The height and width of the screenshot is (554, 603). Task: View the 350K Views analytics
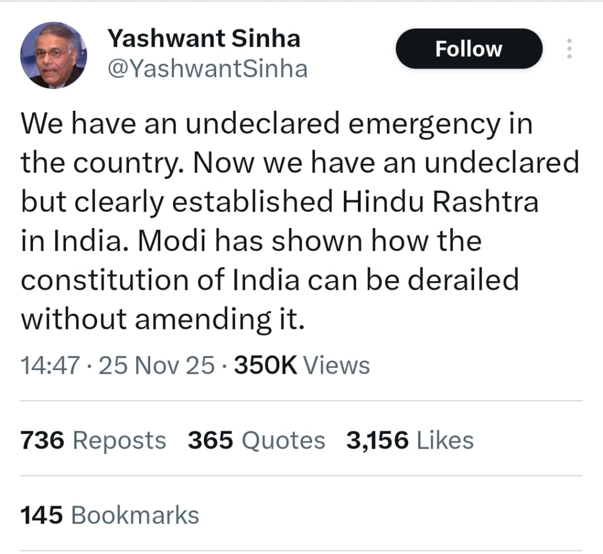(x=302, y=365)
